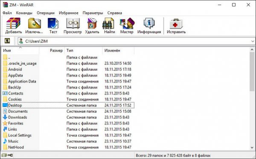Open the Файл menu
Viewport: 256px width, 159px height.
point(7,13)
